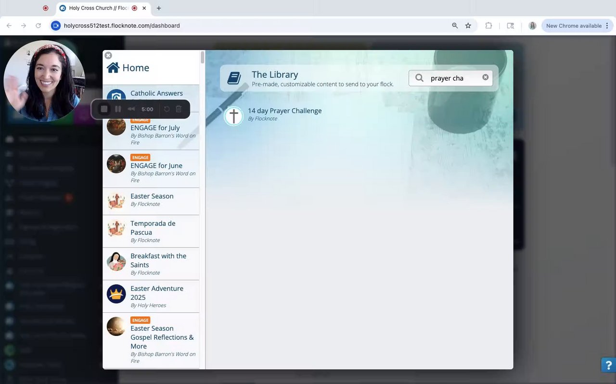The image size is (616, 384).
Task: Open Easter Season by Flocknote
Action: 151,201
